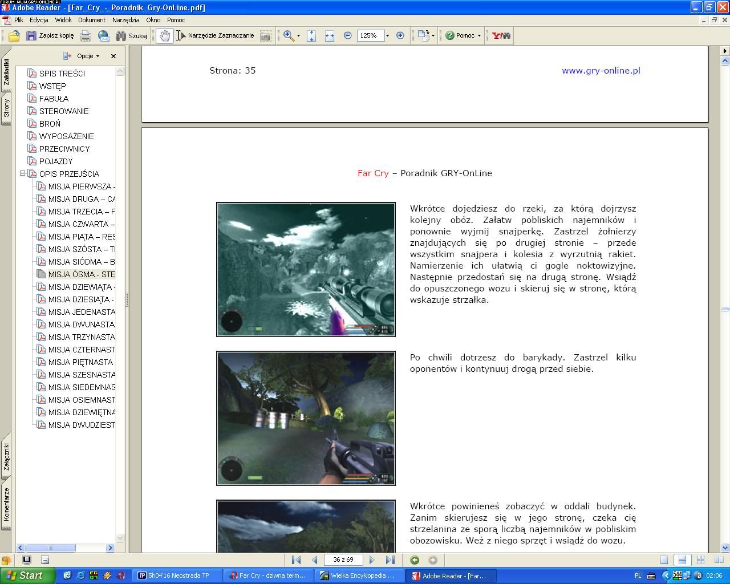
Task: Open the zoom percentage dropdown arrow
Action: pos(387,35)
